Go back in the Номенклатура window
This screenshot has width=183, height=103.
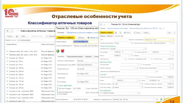[101, 24]
